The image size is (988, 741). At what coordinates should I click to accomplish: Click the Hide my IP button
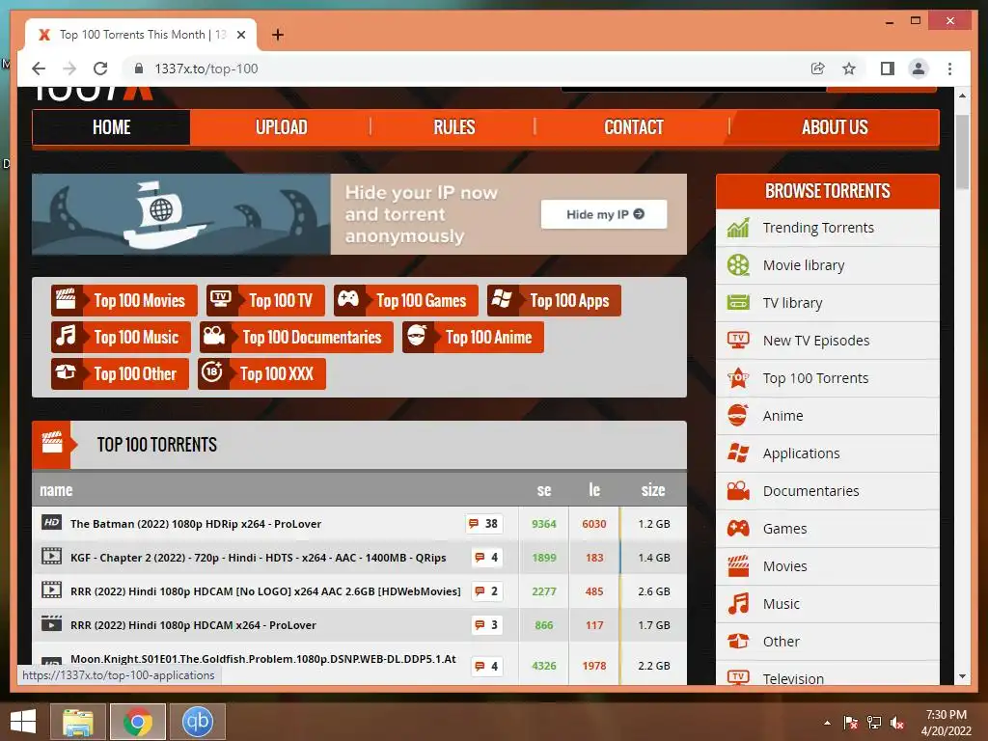click(604, 214)
